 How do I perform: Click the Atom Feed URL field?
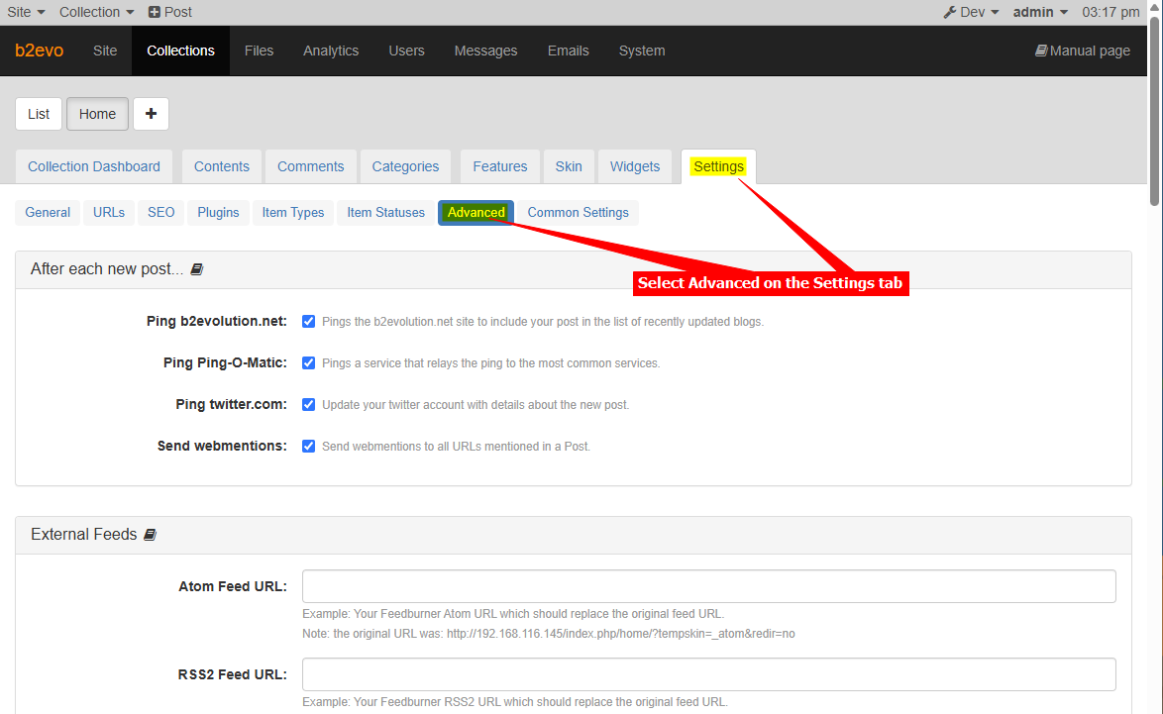pyautogui.click(x=708, y=586)
